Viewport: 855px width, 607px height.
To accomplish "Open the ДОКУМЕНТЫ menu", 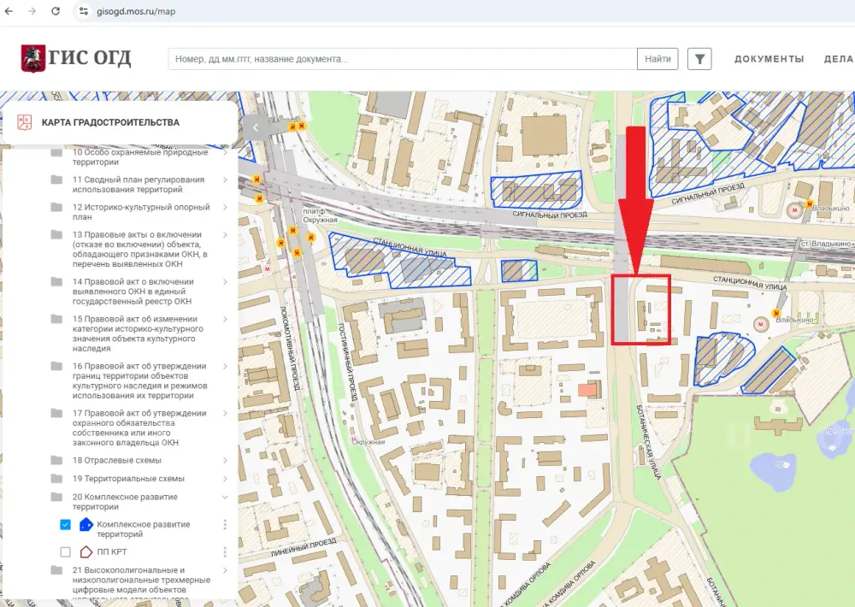I will click(769, 59).
